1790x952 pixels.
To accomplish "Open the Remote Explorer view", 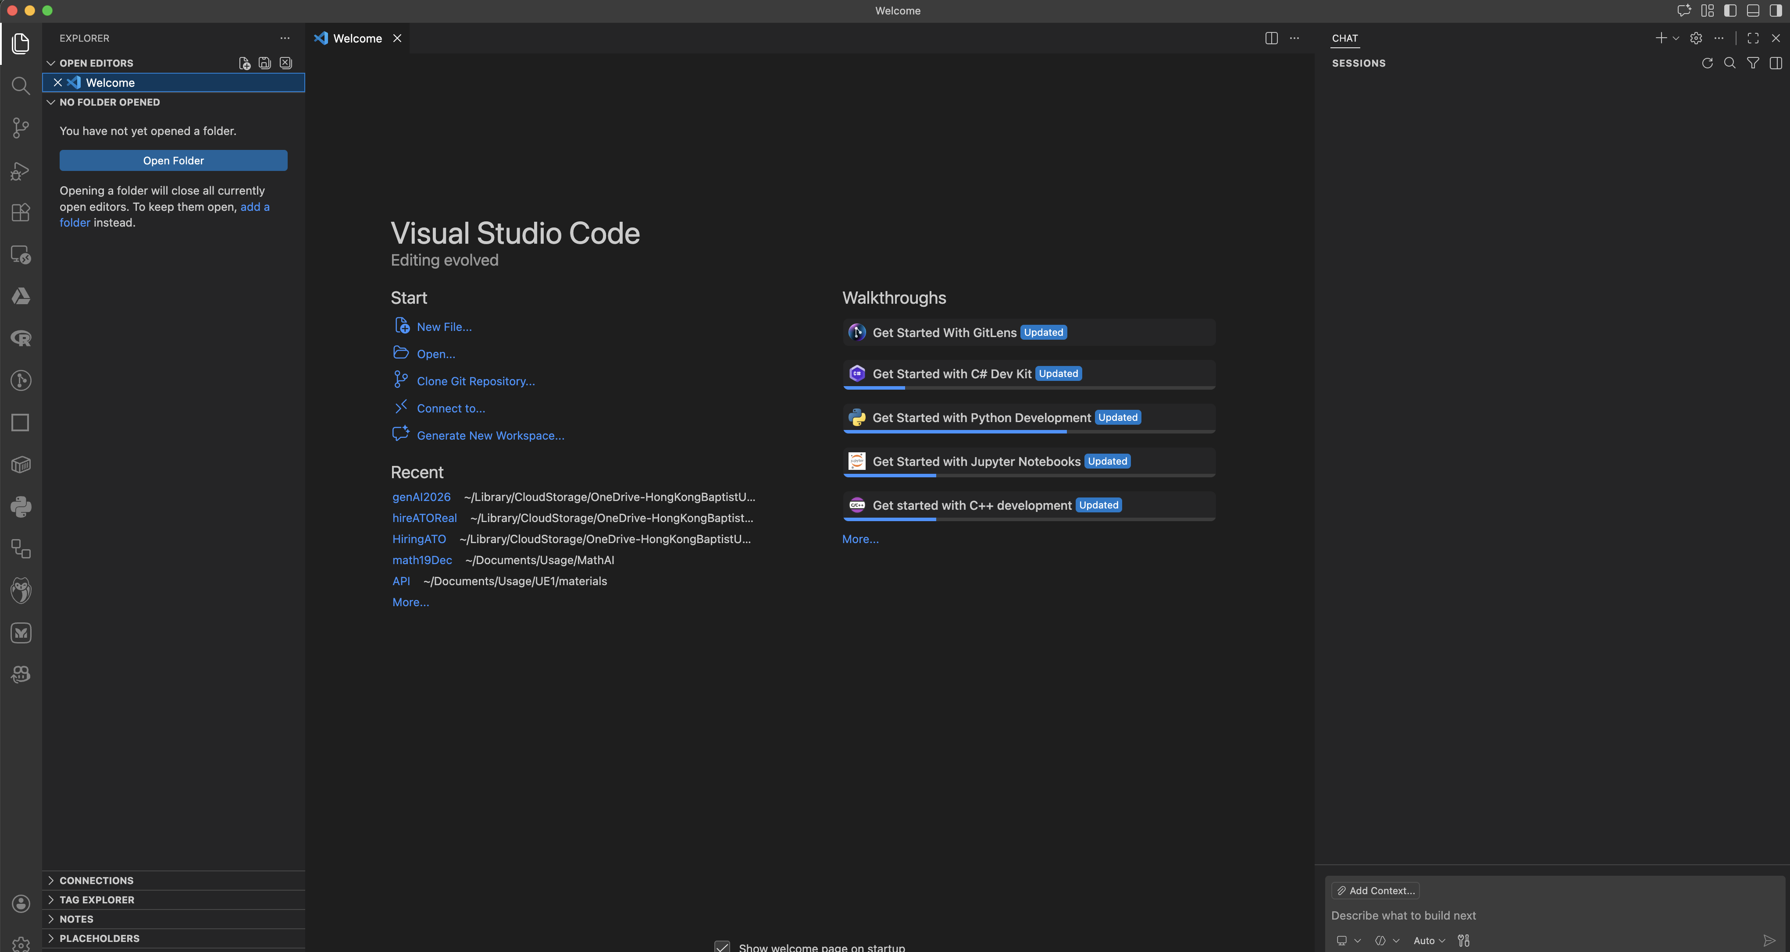I will tap(20, 255).
